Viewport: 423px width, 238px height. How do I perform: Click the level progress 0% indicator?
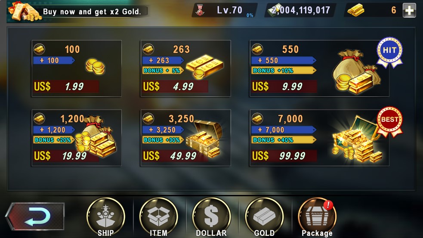[x=250, y=15]
